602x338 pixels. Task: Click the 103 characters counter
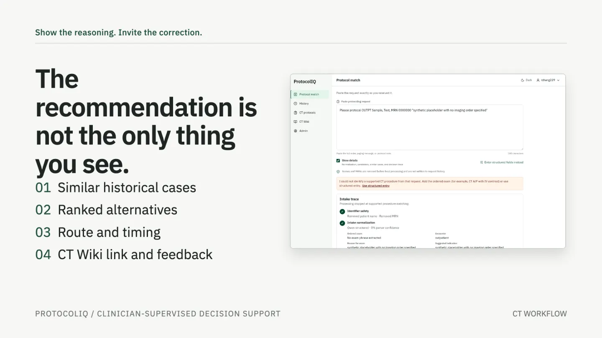click(x=515, y=154)
